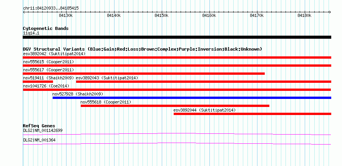Click the Cytogenetic Bands track title
Screen dimensions: 342x166
46,28
